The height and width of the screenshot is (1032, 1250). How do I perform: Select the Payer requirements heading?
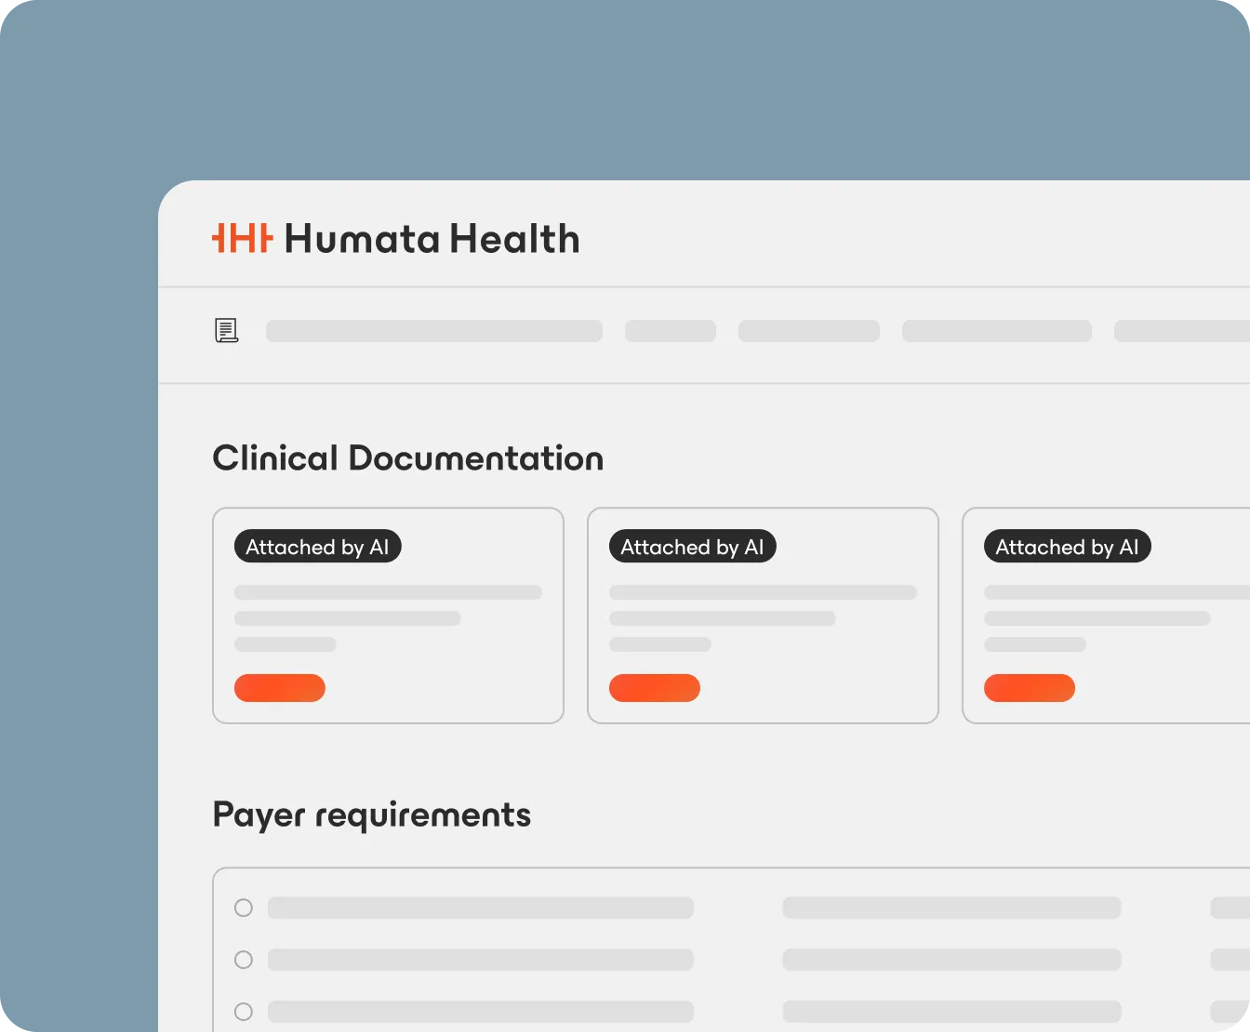(x=372, y=815)
